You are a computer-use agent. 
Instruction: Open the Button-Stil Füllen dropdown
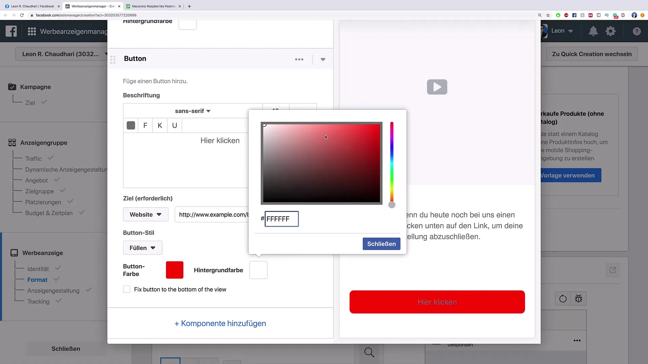click(142, 248)
